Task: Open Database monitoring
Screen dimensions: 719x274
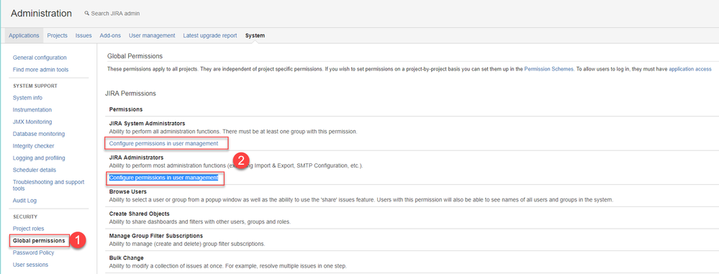Action: coord(39,134)
